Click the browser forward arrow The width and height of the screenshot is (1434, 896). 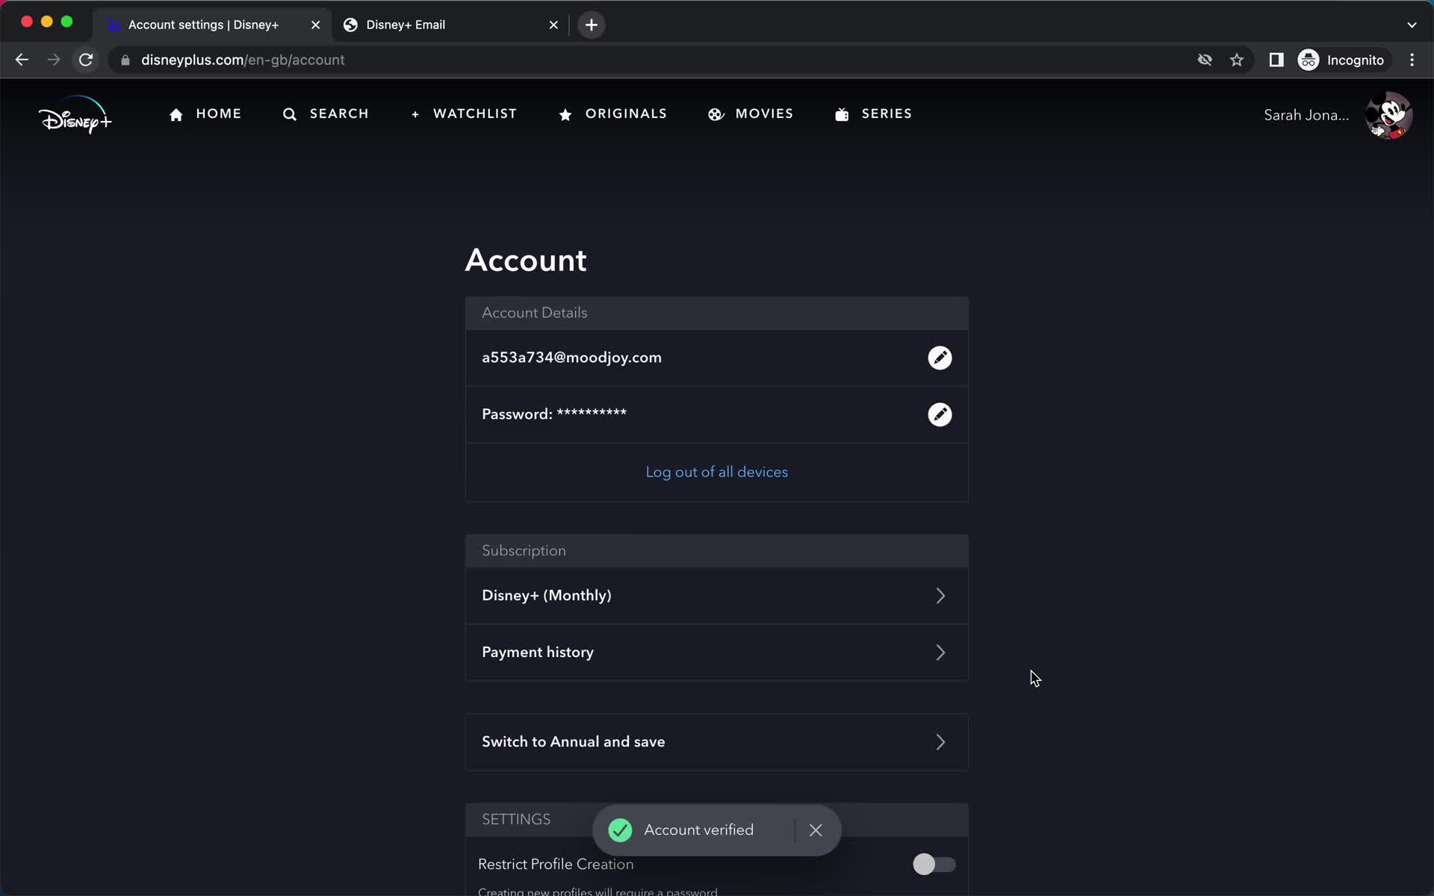point(54,60)
